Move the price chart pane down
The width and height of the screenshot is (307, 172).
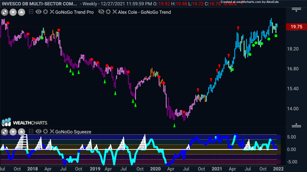click(x=13, y=12)
